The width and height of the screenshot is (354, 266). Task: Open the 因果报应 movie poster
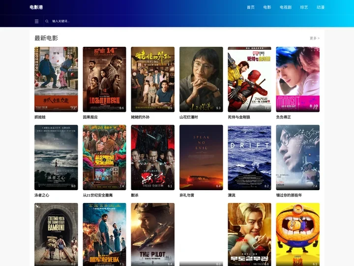coord(104,79)
